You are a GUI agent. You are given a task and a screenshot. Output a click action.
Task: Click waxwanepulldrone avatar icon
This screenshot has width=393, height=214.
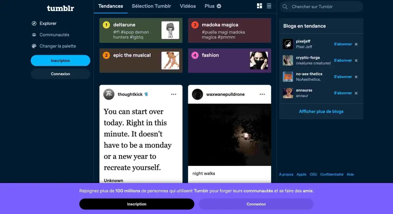[197, 94]
